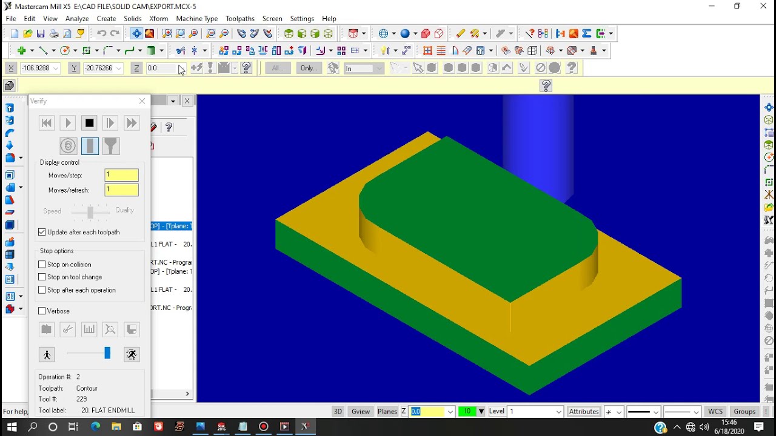The width and height of the screenshot is (776, 436).
Task: Open the In selection mode dropdown
Action: 379,68
